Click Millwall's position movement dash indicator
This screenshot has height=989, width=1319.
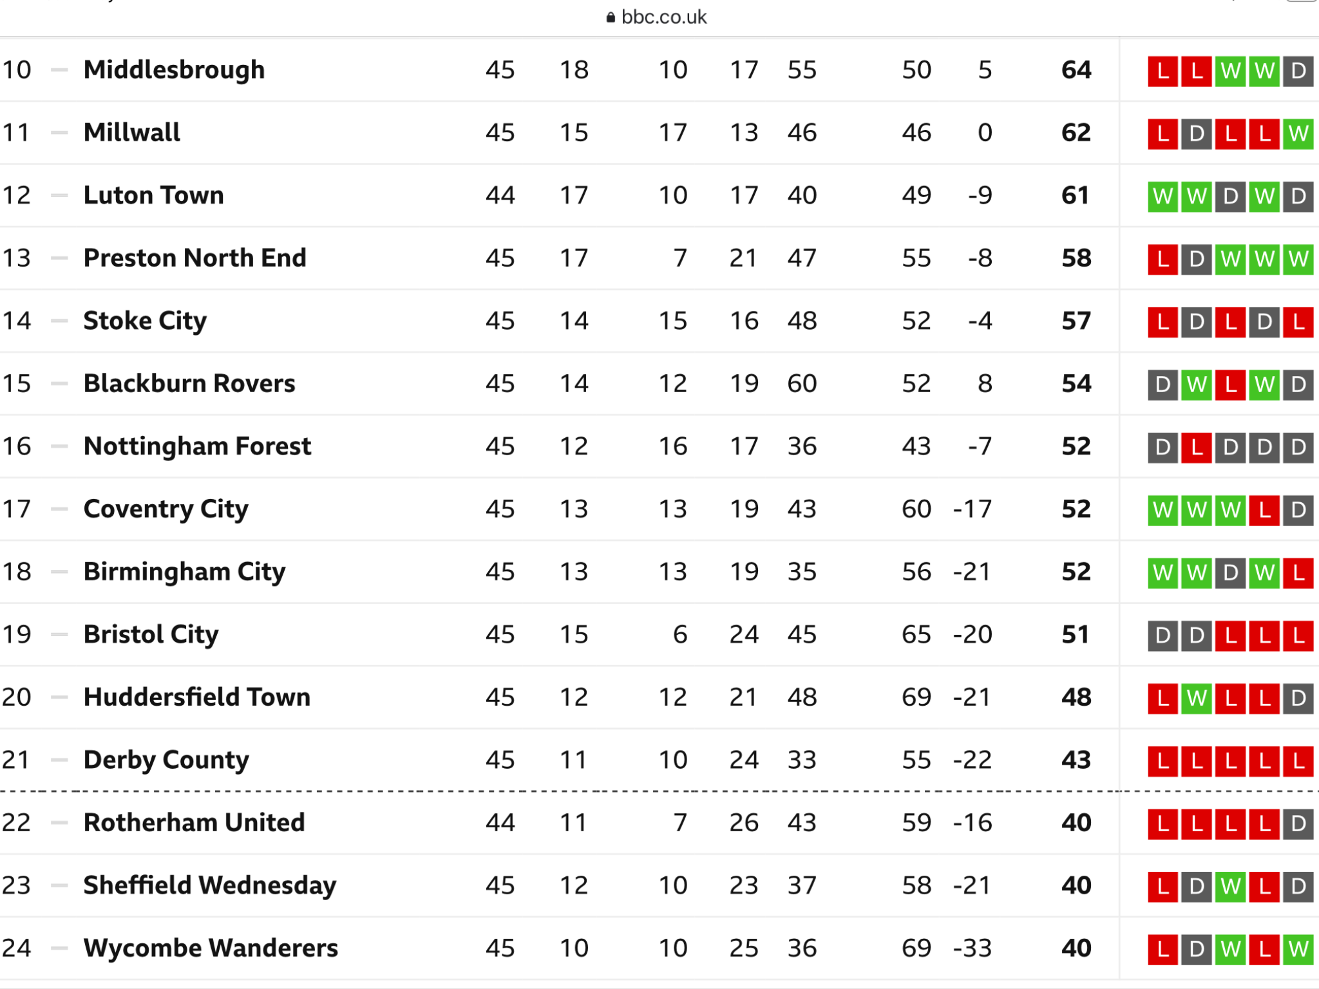tap(59, 133)
